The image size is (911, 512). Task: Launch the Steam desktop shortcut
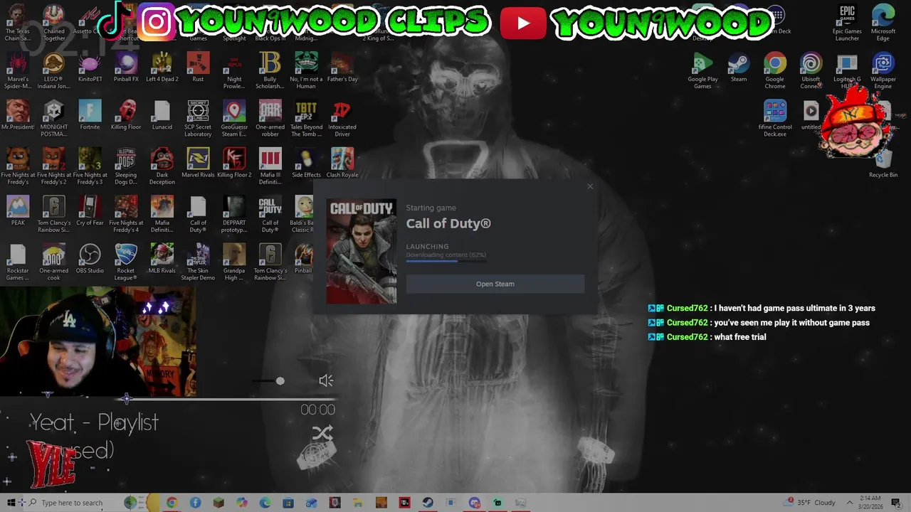click(x=739, y=68)
